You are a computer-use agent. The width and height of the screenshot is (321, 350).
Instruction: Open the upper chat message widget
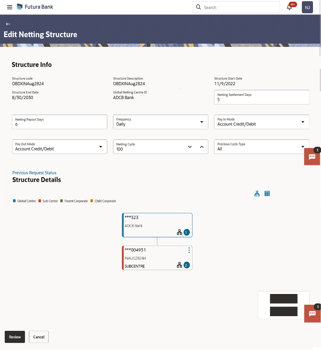click(312, 157)
